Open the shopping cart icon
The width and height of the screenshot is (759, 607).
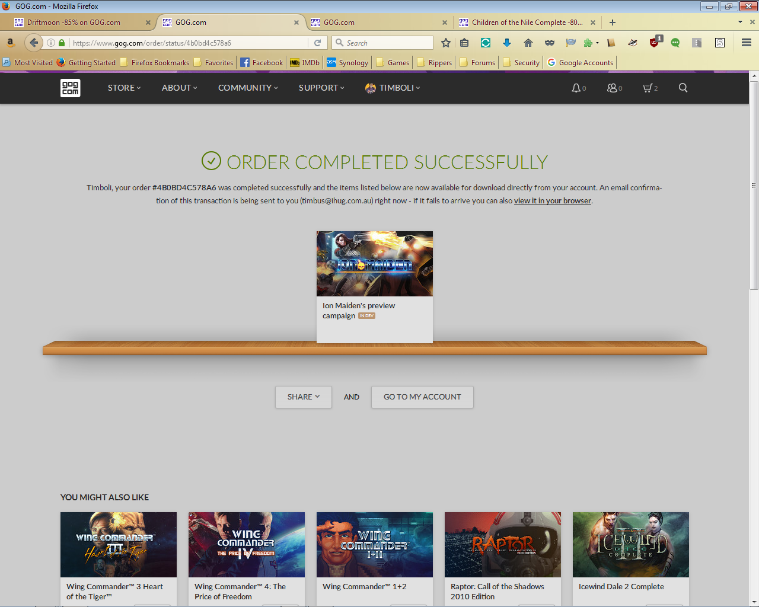[648, 88]
